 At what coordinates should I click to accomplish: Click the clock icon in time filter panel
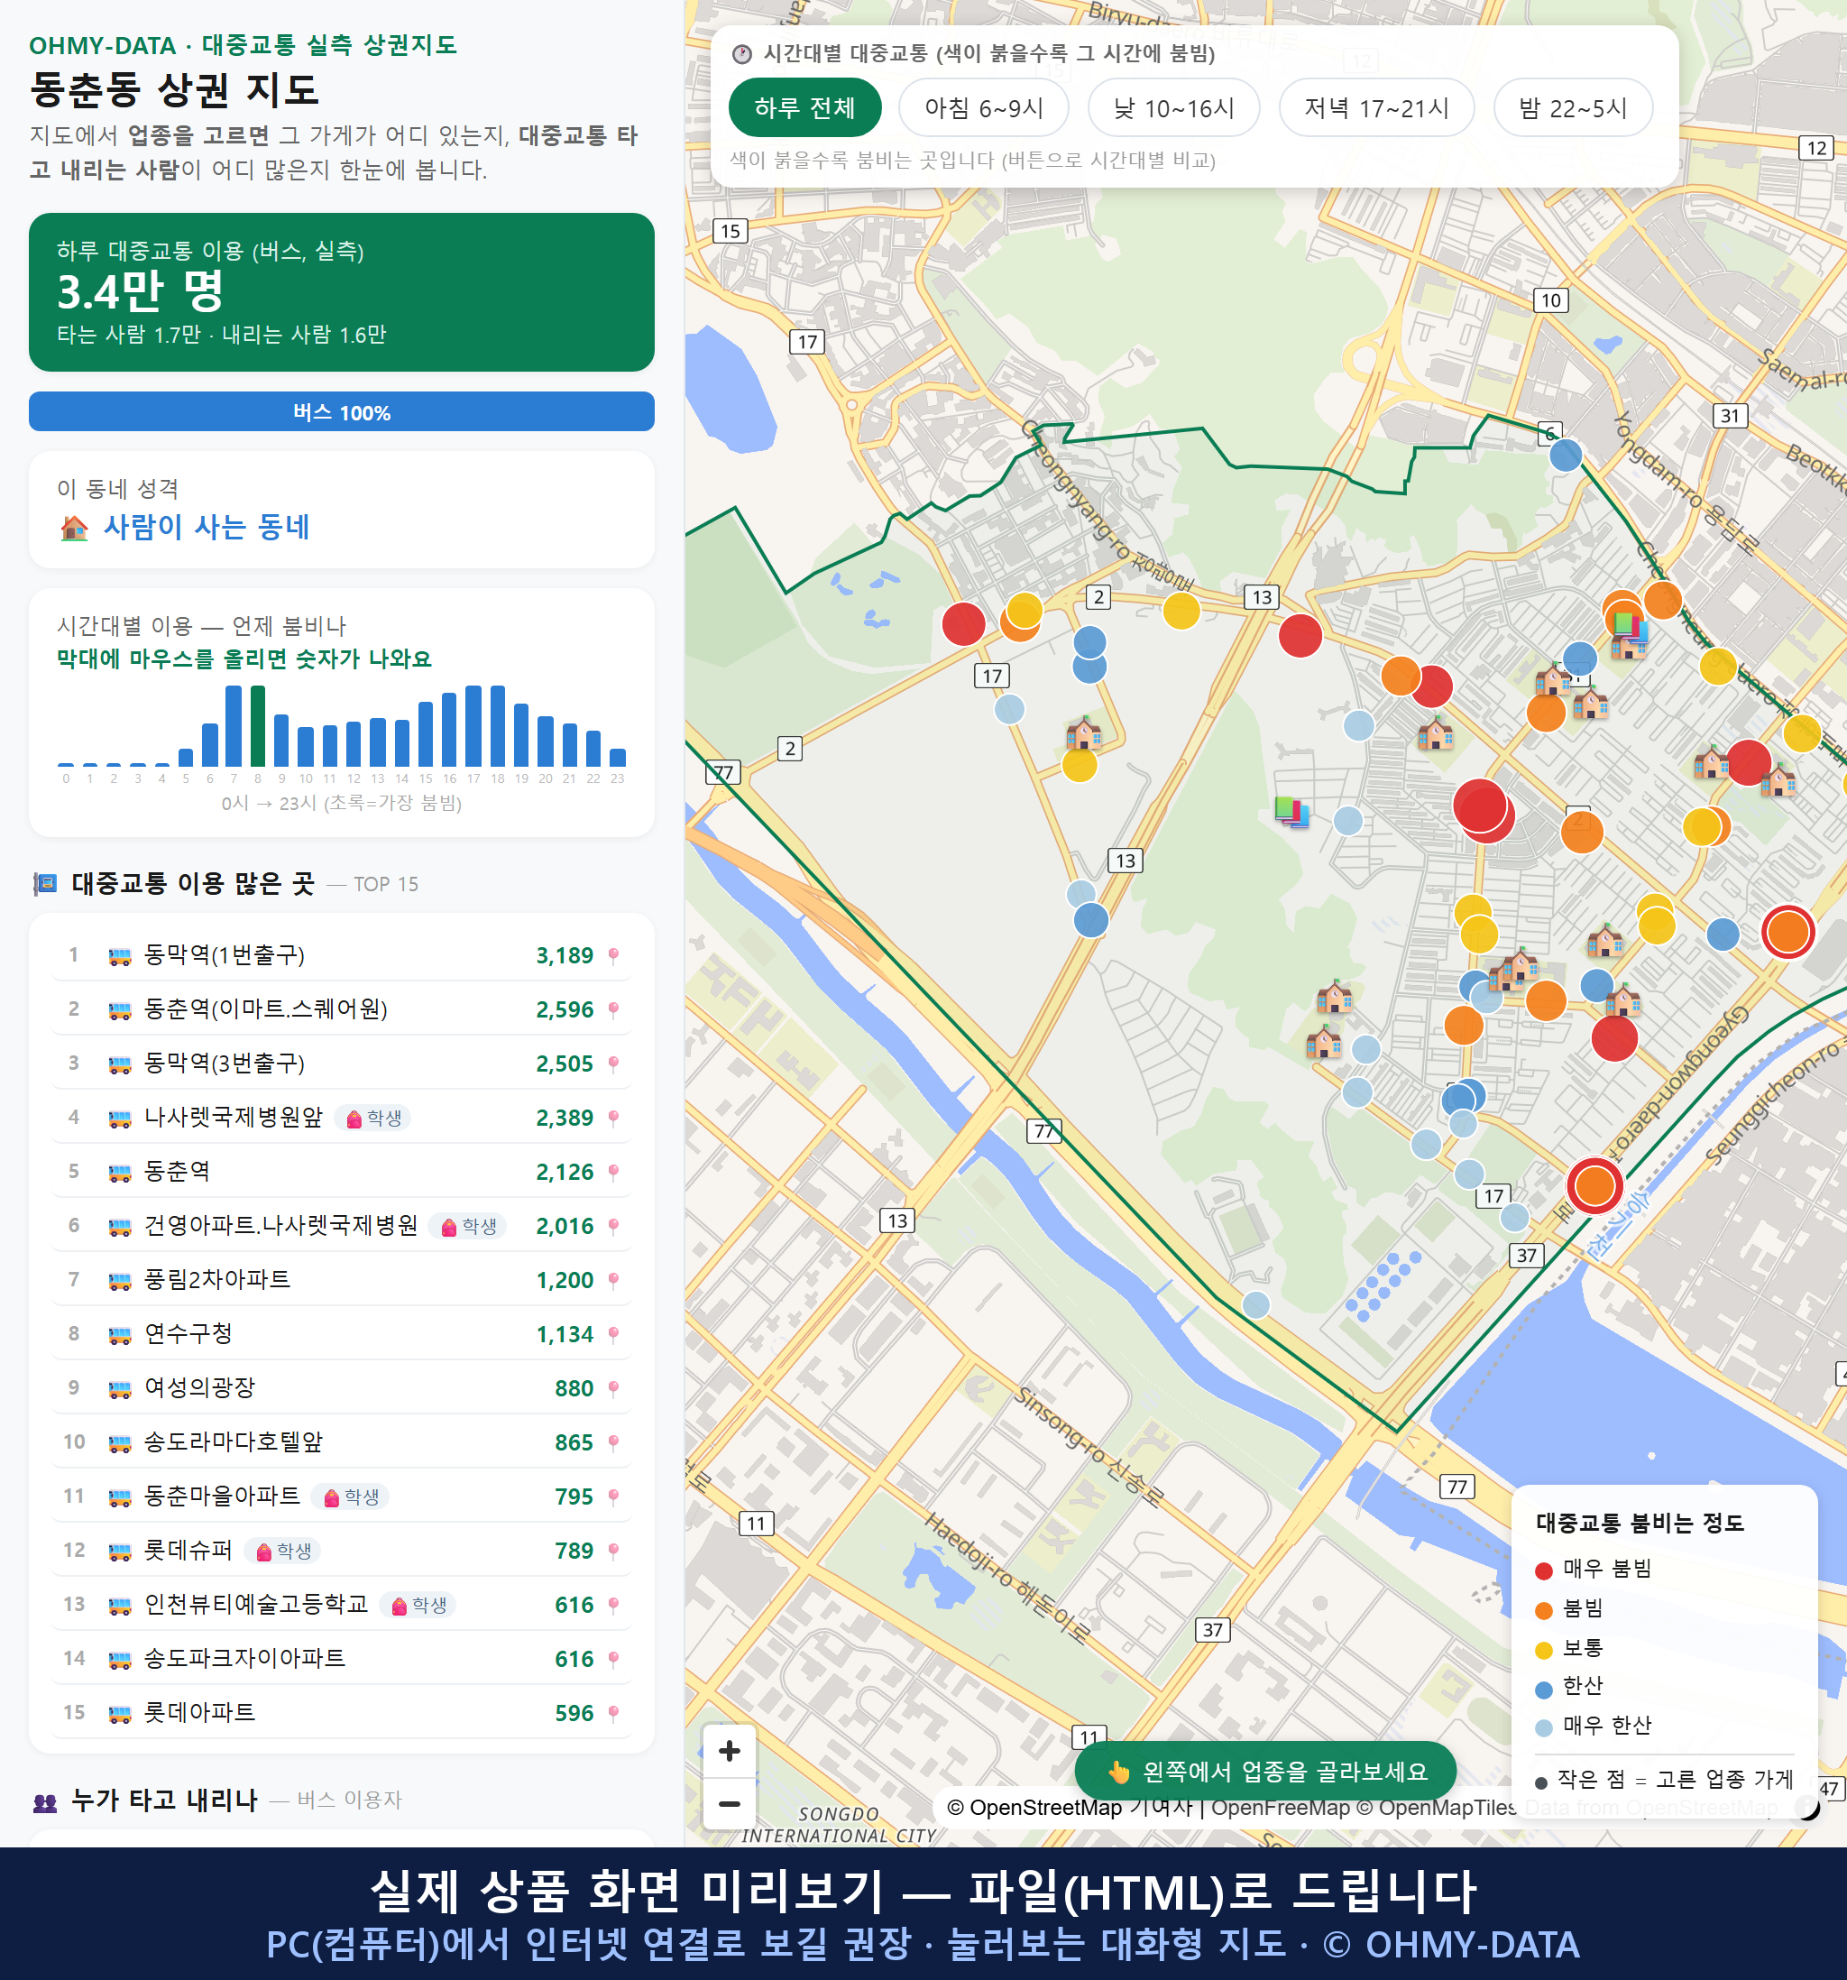(742, 54)
